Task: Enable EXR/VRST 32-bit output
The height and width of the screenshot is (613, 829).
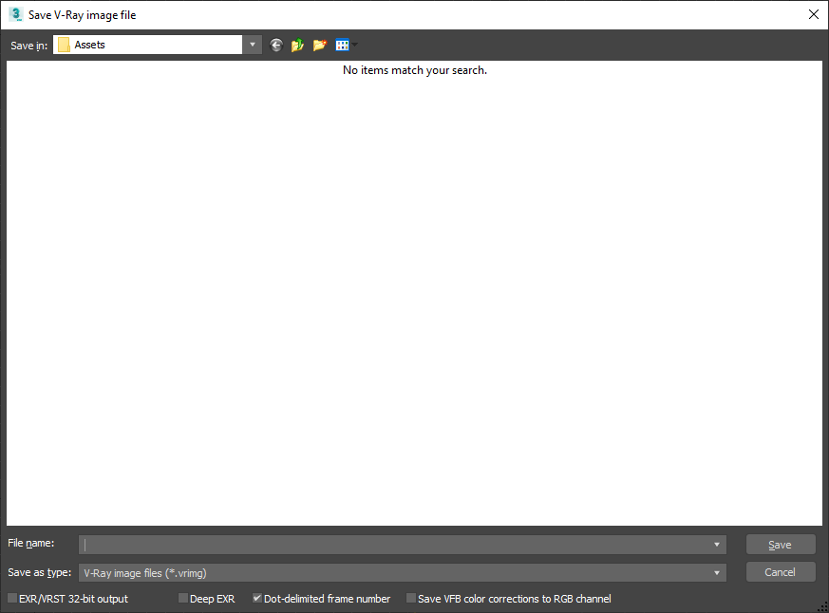Action: [x=11, y=599]
